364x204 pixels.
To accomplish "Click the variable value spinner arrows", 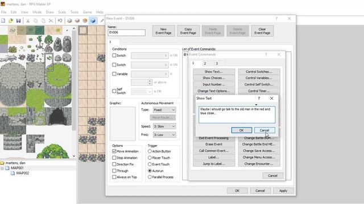I will pyautogui.click(x=150, y=82).
